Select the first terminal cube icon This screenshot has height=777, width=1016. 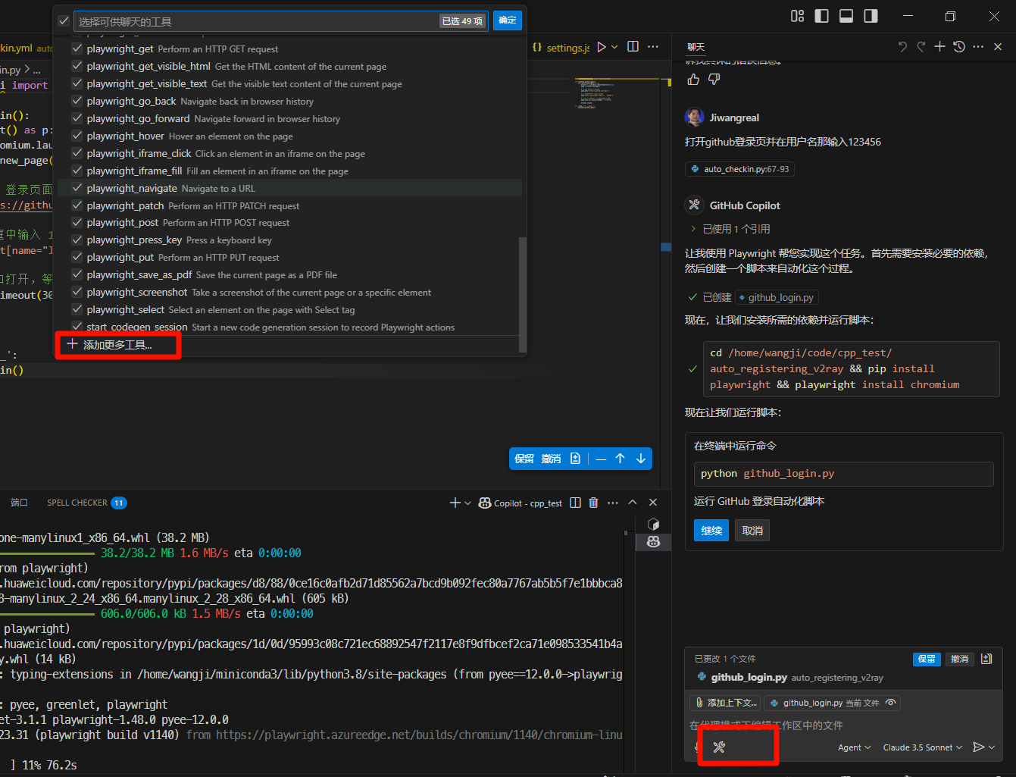[653, 525]
